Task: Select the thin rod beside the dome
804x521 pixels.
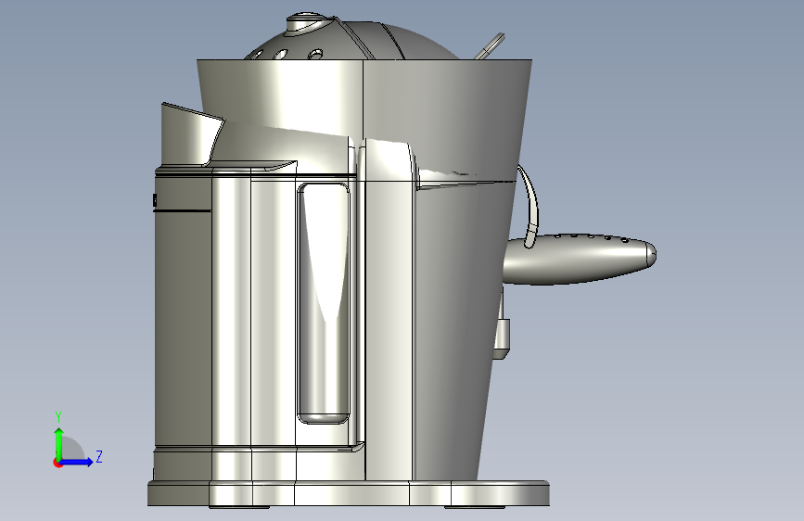Action: pyautogui.click(x=491, y=46)
